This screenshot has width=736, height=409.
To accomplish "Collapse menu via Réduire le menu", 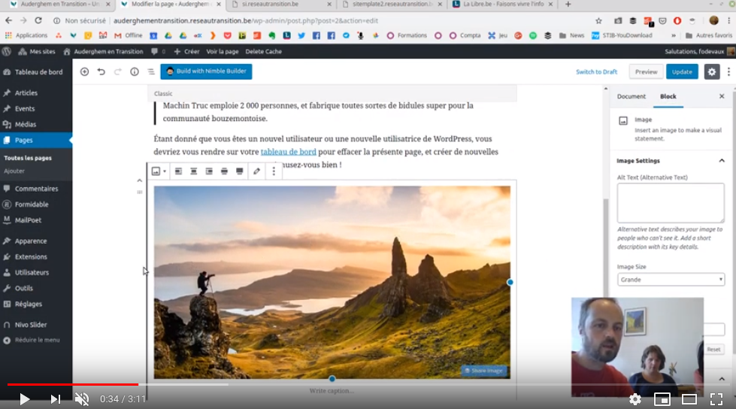I will [36, 340].
